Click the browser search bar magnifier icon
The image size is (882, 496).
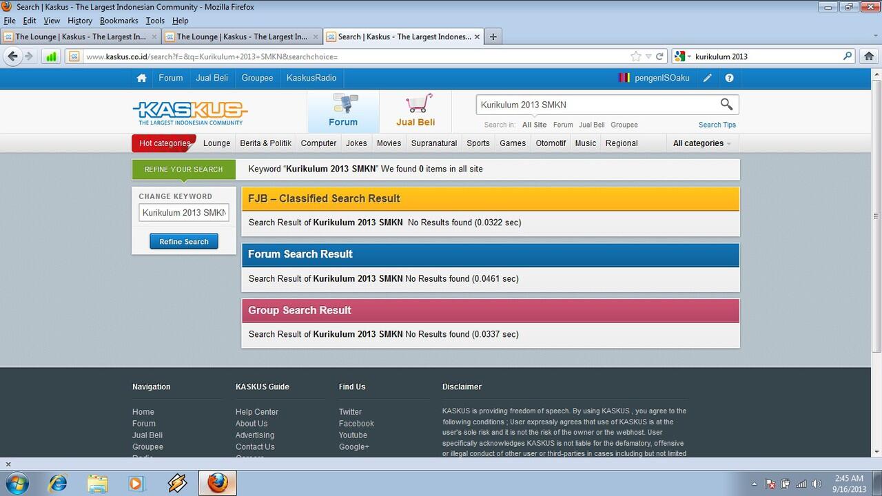(x=848, y=56)
